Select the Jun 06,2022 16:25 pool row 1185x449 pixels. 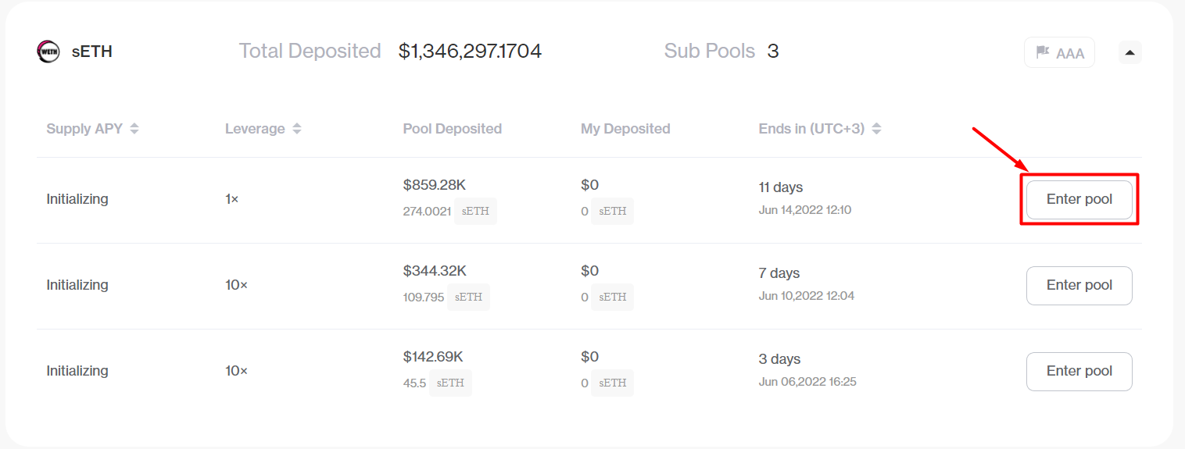point(589,372)
